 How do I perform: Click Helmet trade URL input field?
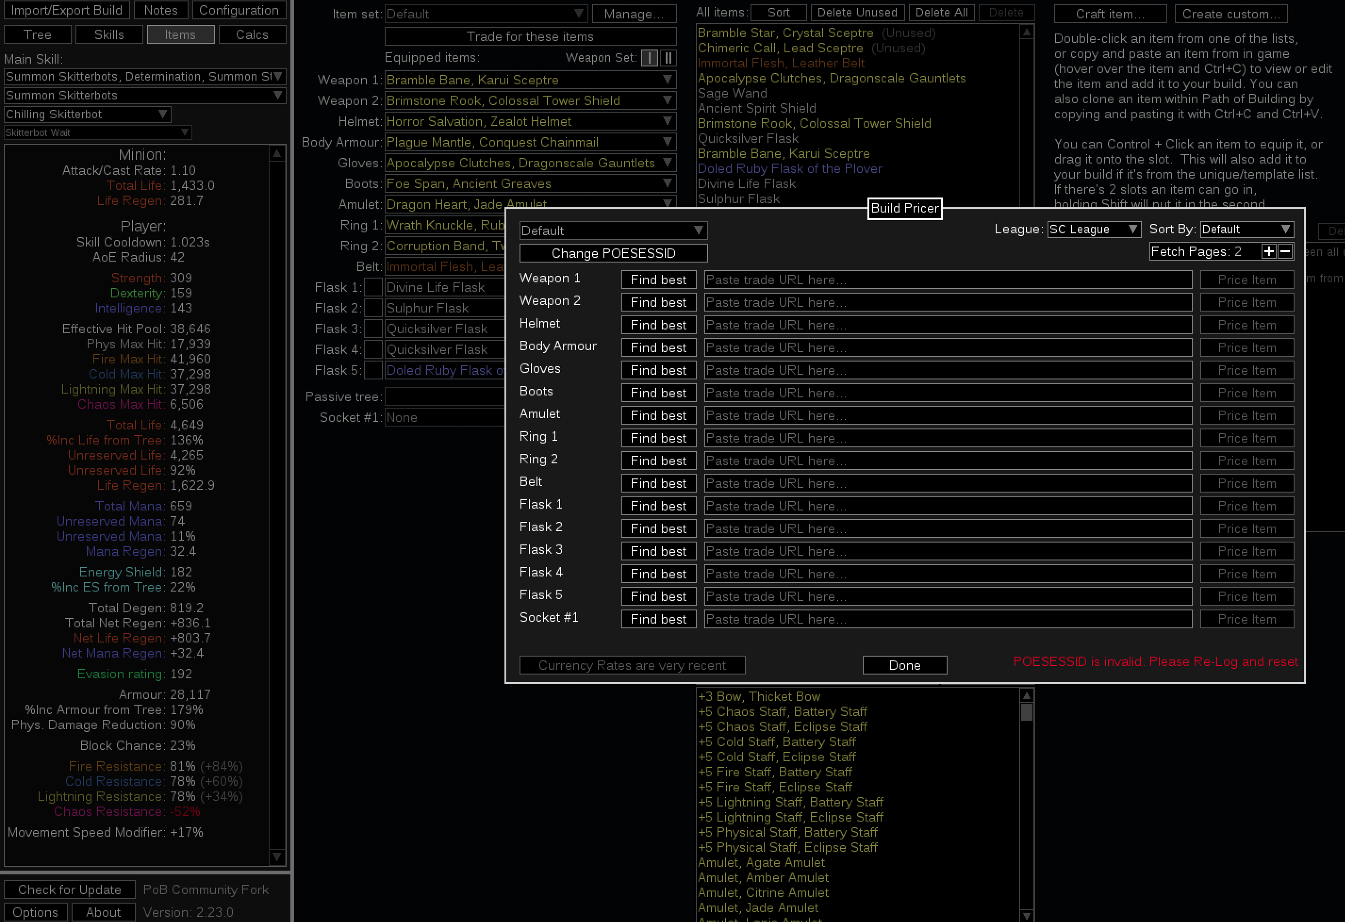pos(948,325)
